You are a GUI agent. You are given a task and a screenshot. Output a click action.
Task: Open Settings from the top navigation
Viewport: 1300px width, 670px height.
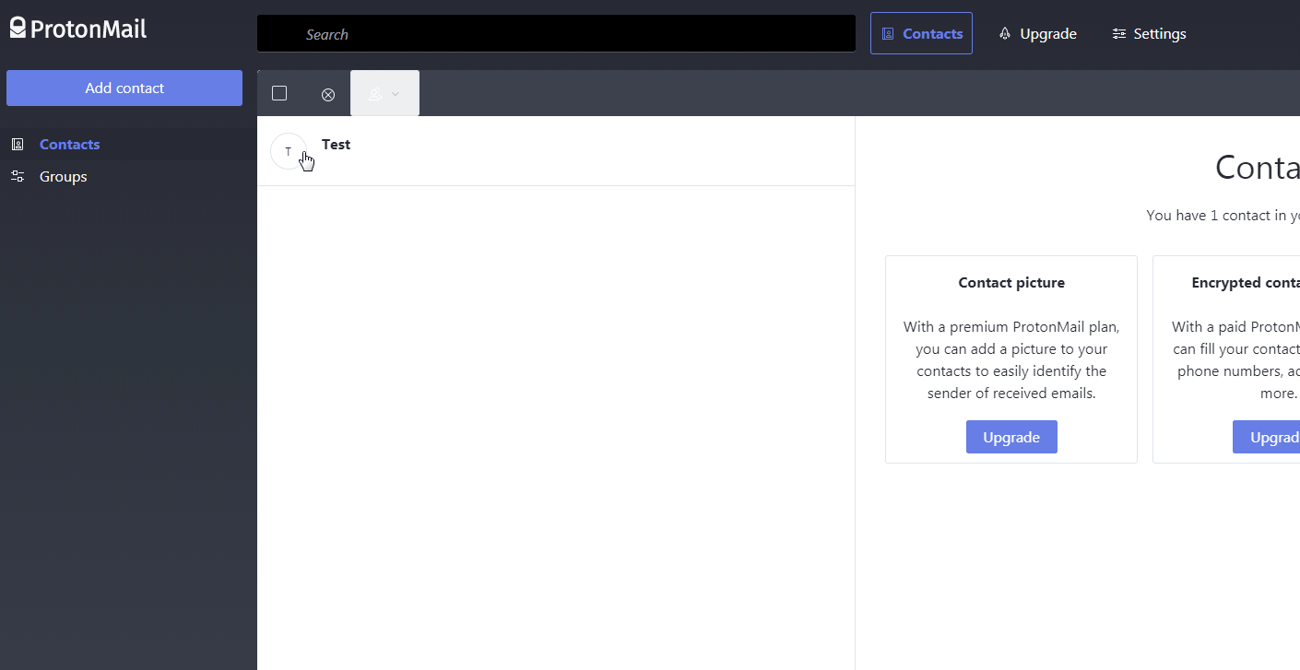[x=1159, y=33]
